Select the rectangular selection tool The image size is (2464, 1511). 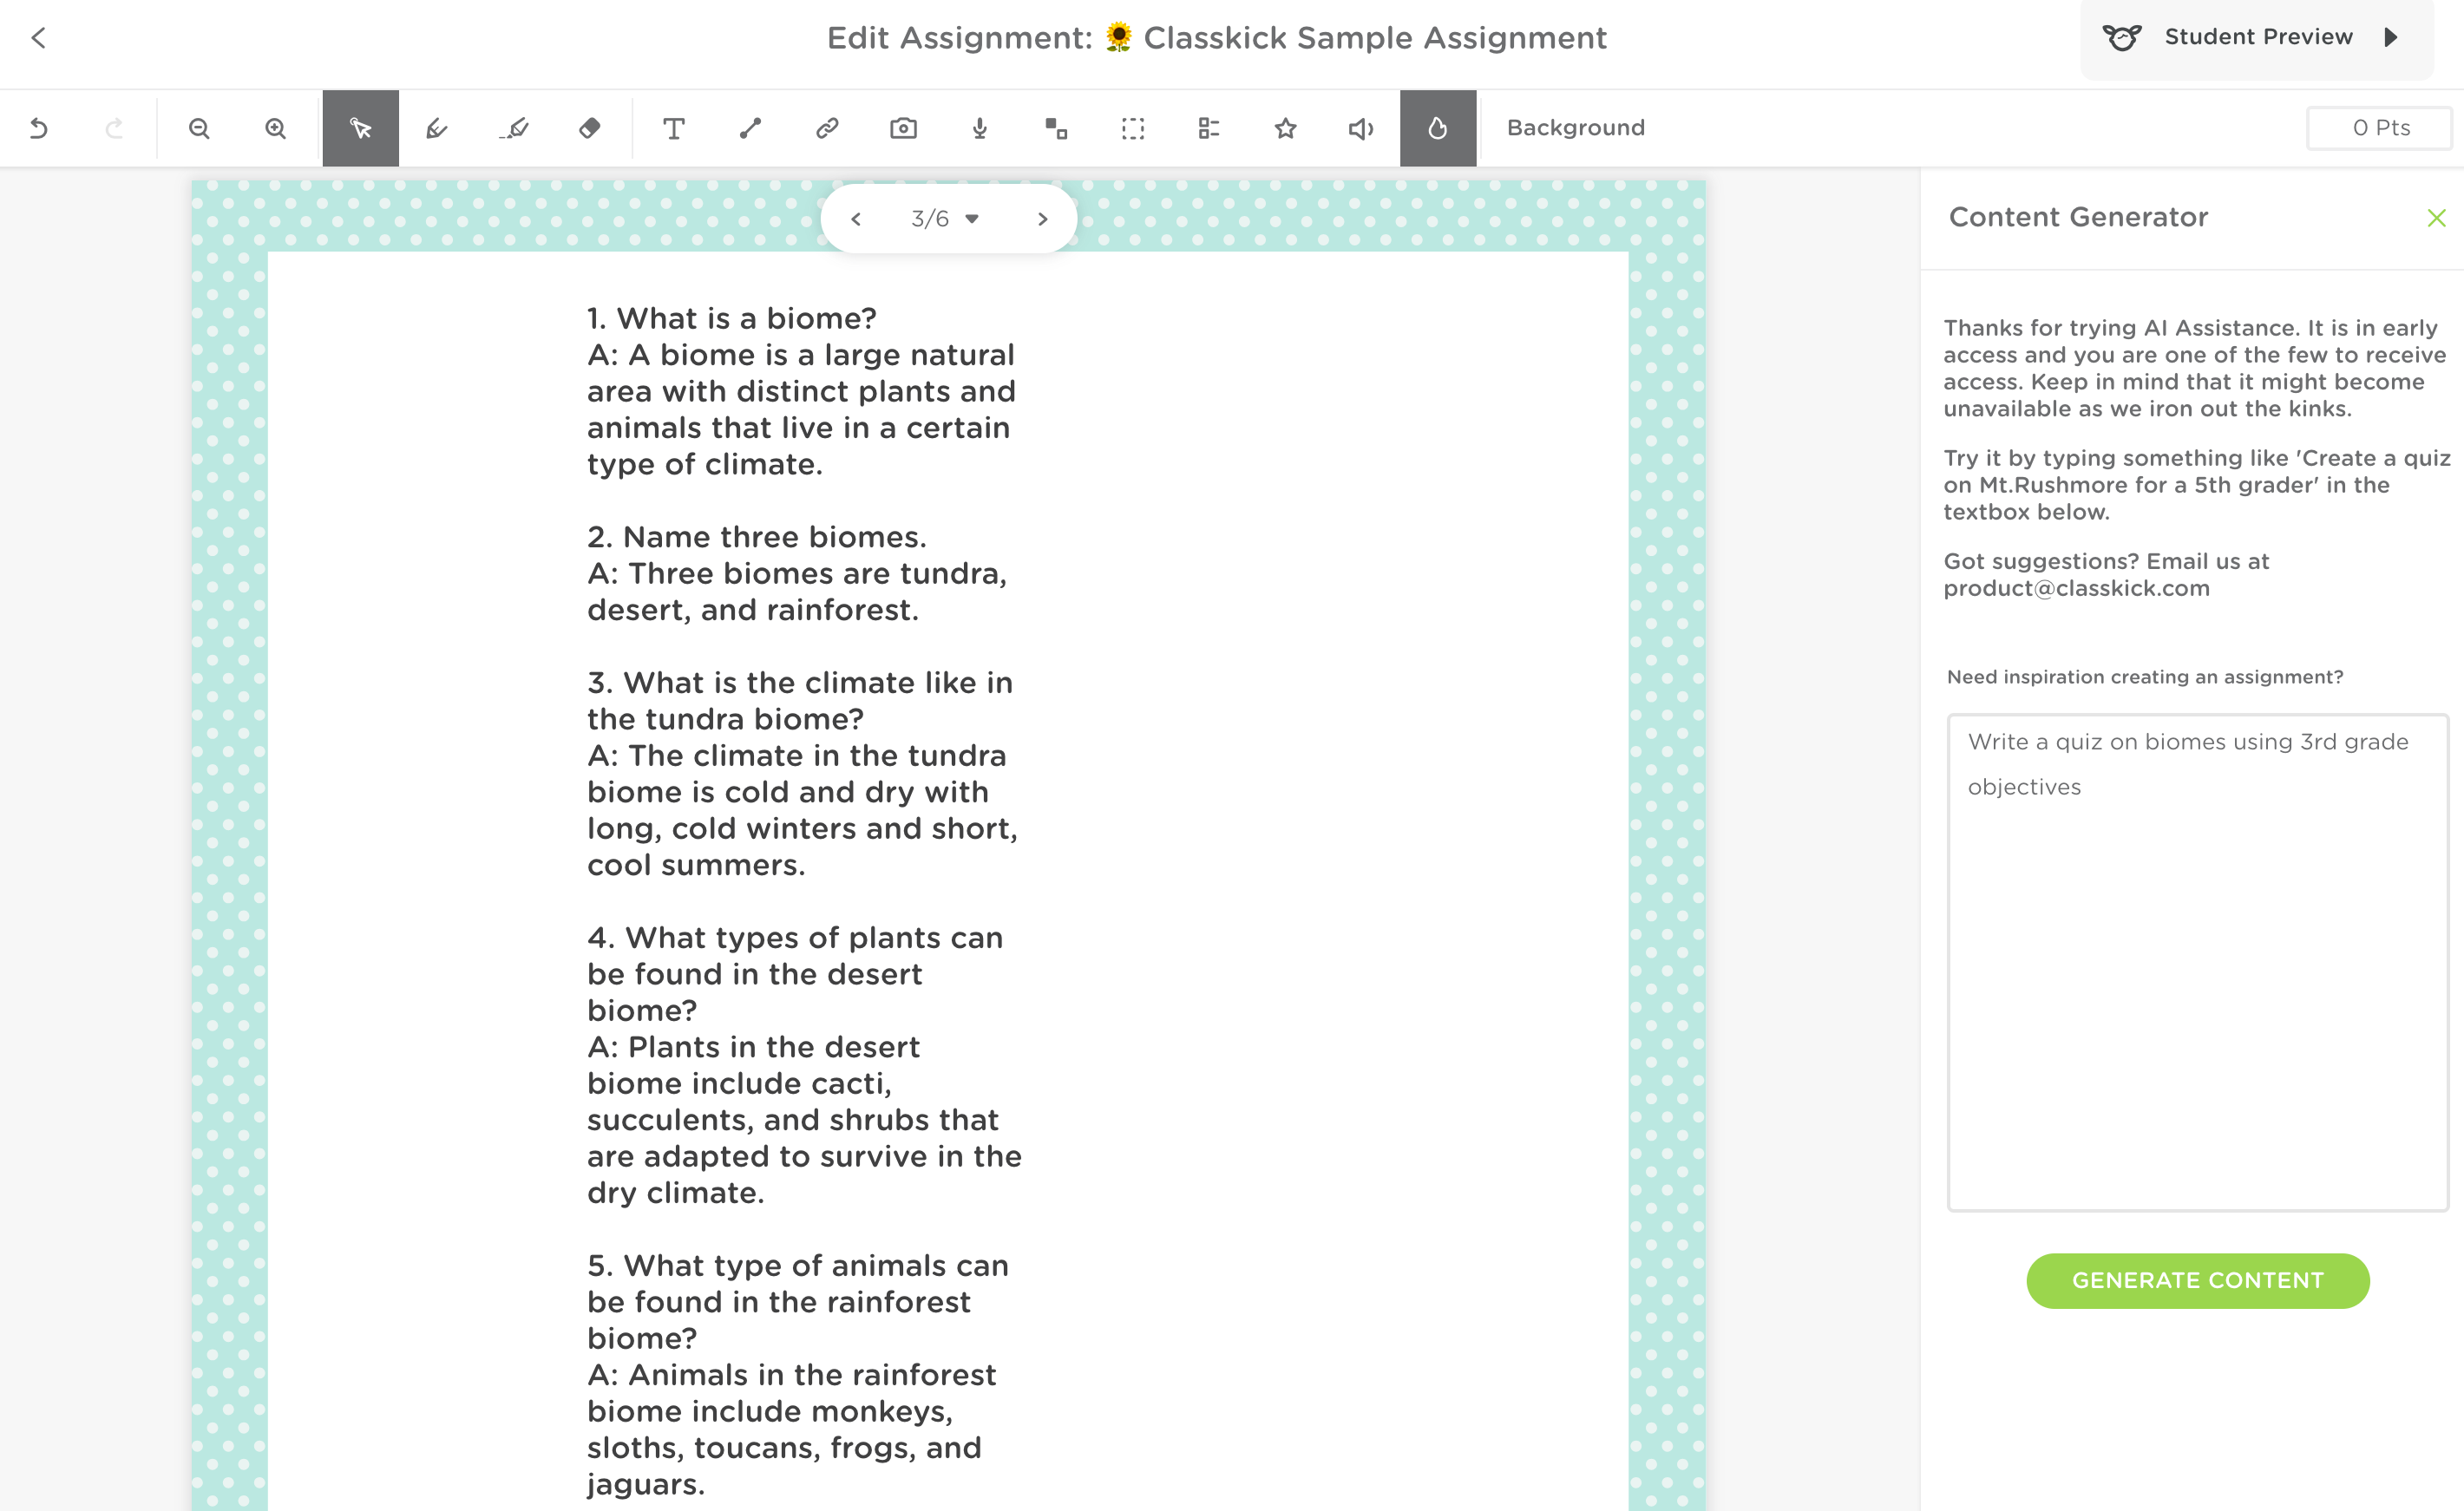click(x=1132, y=128)
